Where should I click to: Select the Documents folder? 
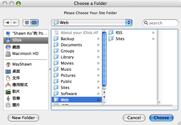[77, 45]
